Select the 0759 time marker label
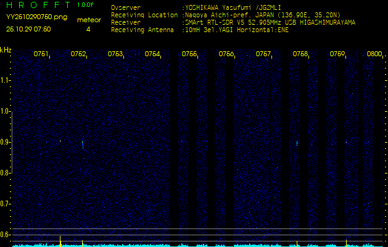The height and width of the screenshot is (247, 388). (337, 54)
